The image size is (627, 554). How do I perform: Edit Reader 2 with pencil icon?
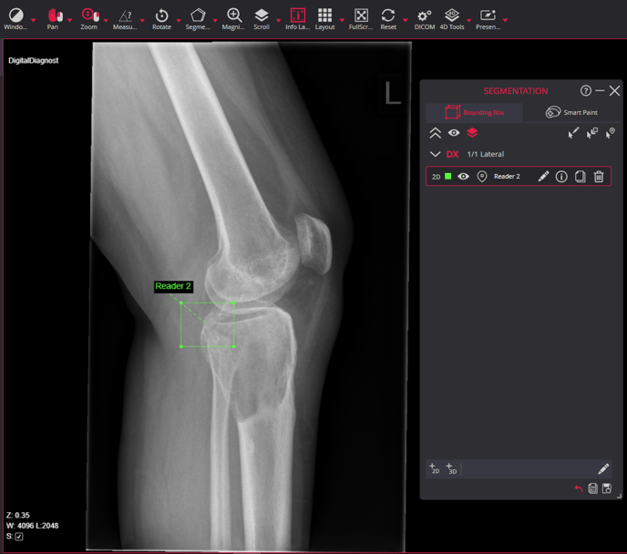pos(543,176)
